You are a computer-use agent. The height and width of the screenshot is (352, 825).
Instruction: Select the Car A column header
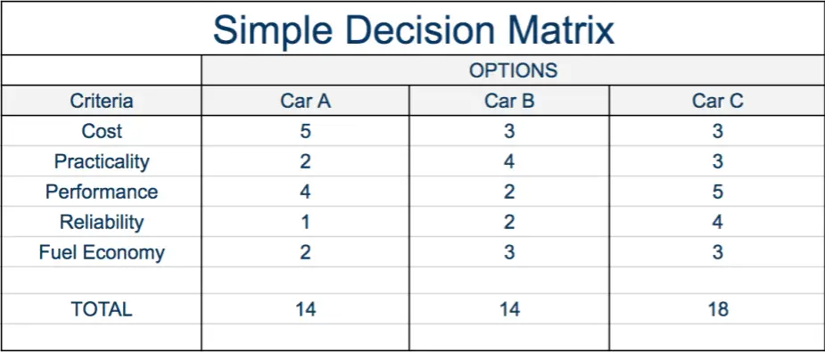(305, 101)
